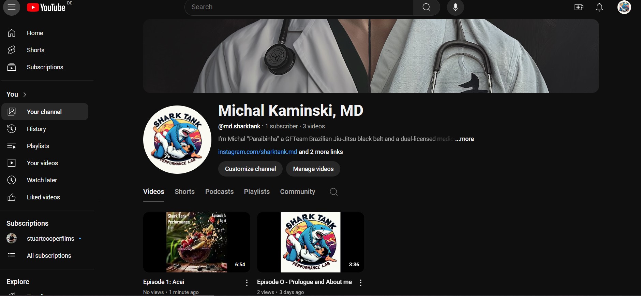Screen dimensions: 641x296
Task: Show 'and 2 more links'
Action: click(321, 152)
